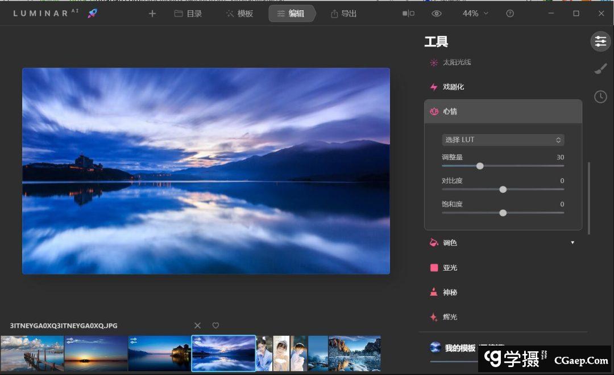Click the help question mark icon

510,14
